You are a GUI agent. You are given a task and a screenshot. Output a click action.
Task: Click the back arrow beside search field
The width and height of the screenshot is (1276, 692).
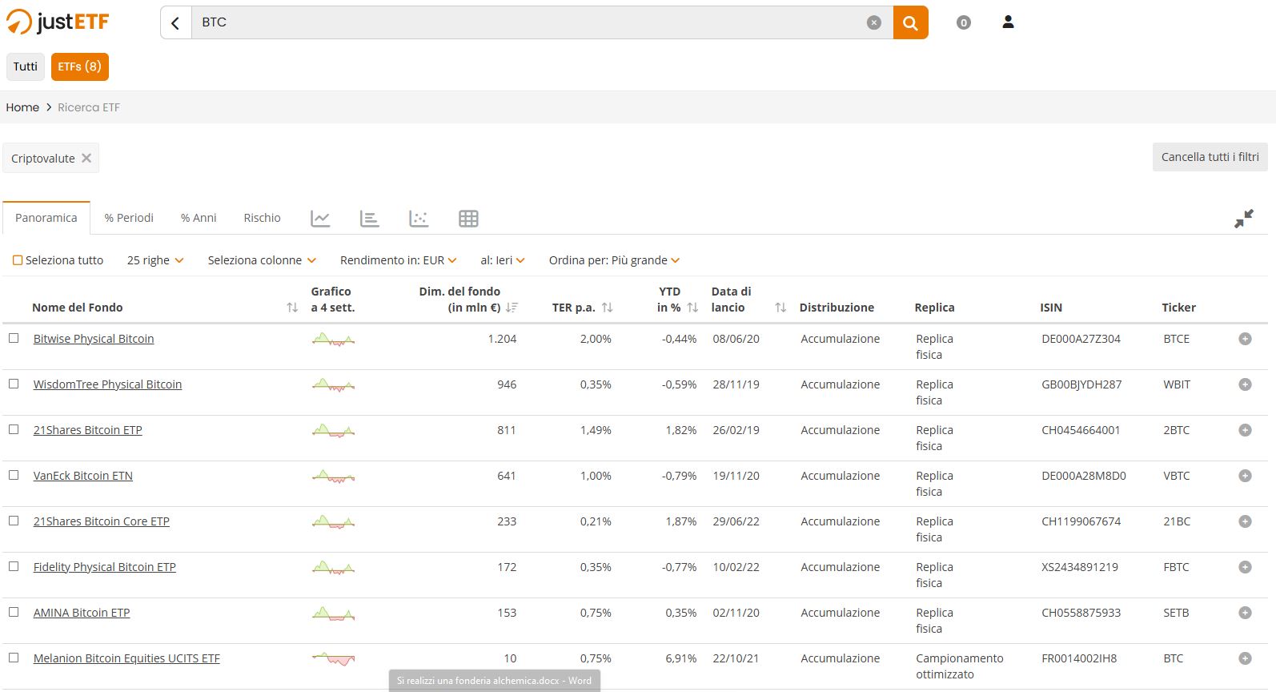176,22
